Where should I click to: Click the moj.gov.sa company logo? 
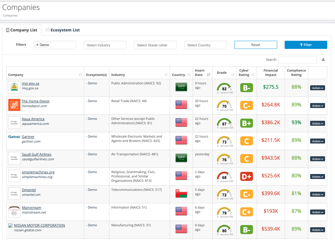(x=14, y=87)
